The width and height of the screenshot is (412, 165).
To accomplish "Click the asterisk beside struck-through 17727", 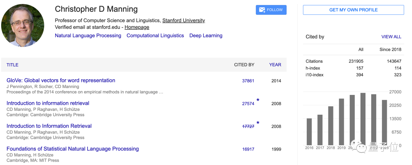I will pyautogui.click(x=258, y=123).
